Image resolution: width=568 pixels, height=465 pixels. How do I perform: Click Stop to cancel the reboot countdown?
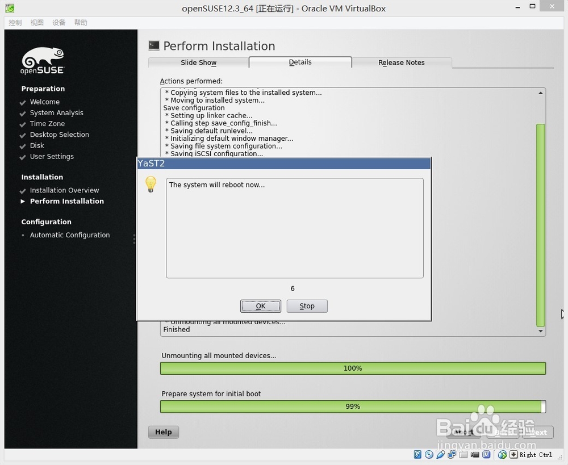coord(307,306)
